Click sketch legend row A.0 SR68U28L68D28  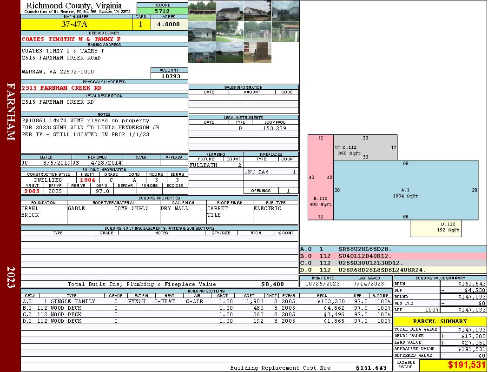tap(393, 249)
